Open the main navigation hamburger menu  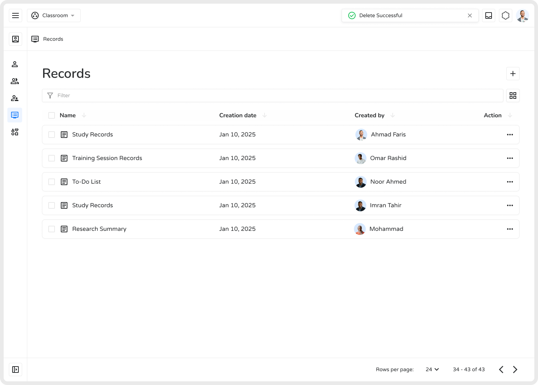pyautogui.click(x=15, y=15)
